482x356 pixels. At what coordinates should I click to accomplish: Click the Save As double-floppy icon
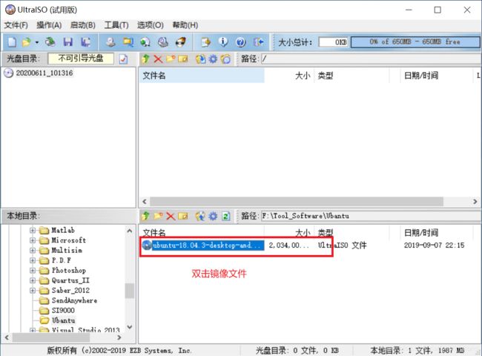pyautogui.click(x=85, y=42)
